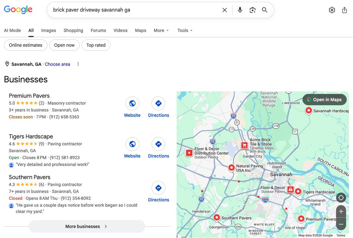Click the phone number (912) 354-8092

[76, 198]
